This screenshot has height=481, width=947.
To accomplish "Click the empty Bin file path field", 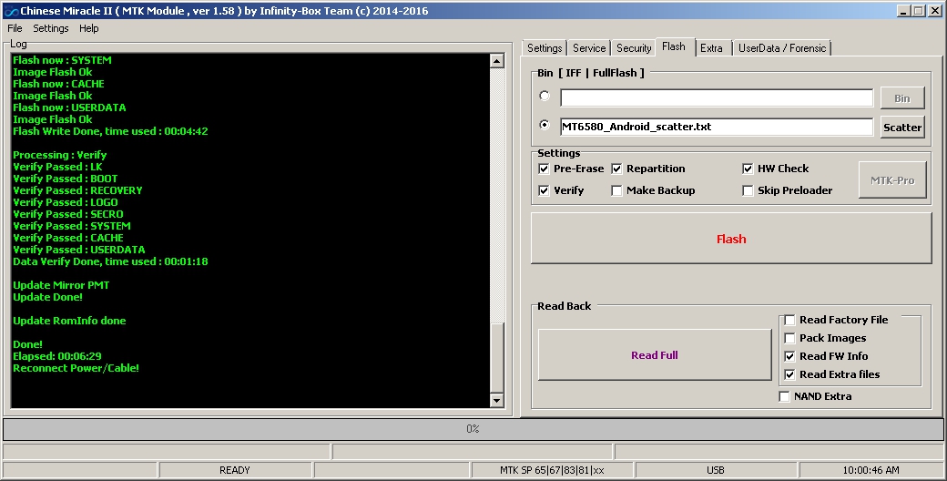I will coord(717,97).
